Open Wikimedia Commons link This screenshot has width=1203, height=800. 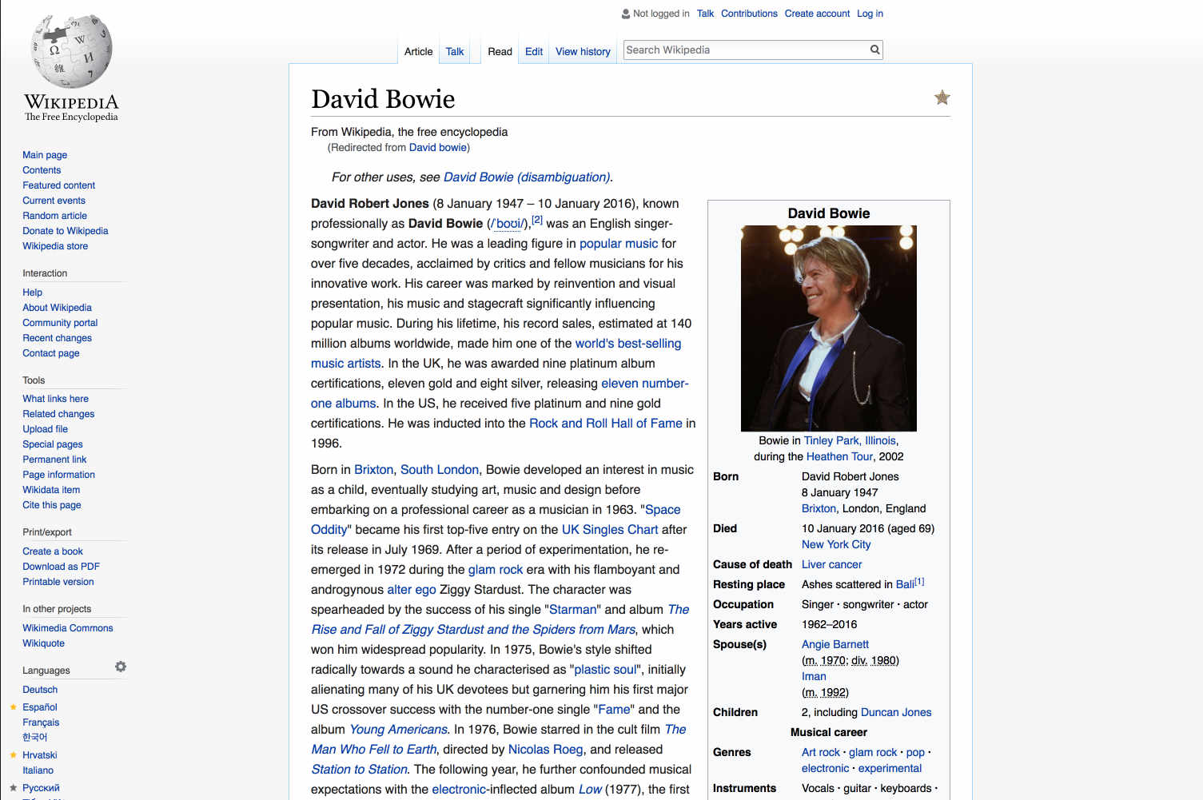pyautogui.click(x=68, y=628)
